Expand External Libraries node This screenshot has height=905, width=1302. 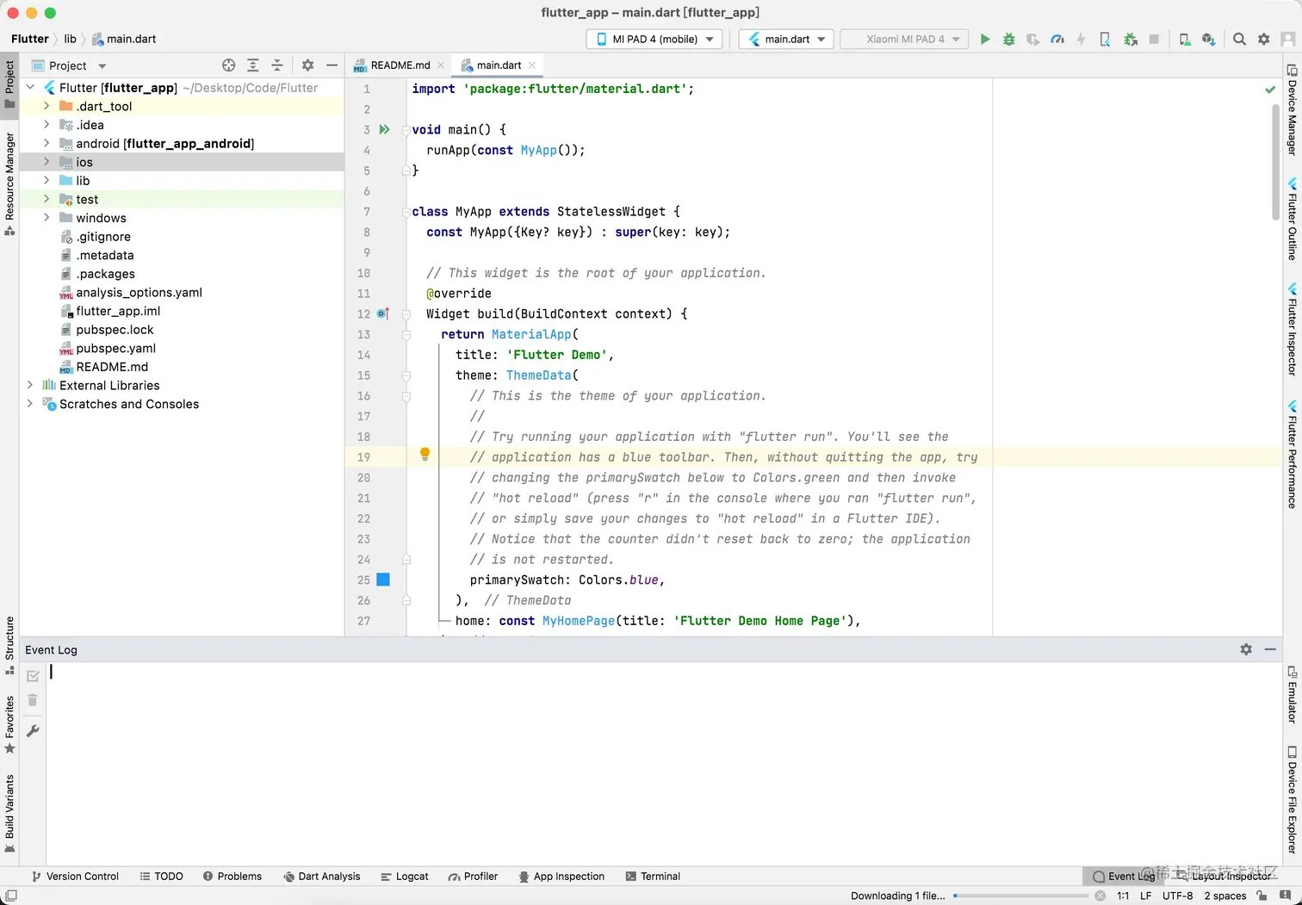(x=30, y=385)
